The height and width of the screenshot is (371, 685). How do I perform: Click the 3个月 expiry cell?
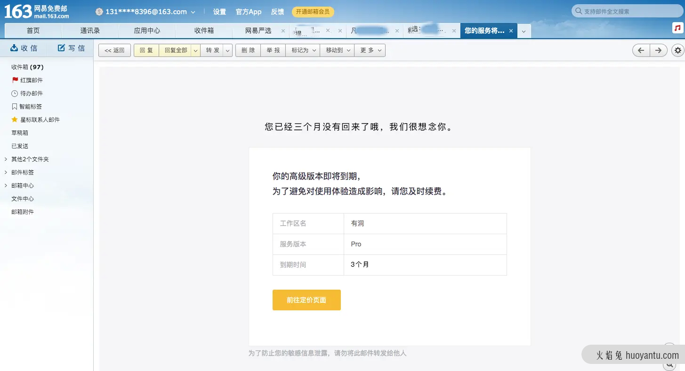[x=425, y=265]
